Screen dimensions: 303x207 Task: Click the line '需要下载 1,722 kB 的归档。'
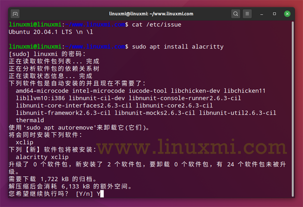pyautogui.click(x=53, y=179)
